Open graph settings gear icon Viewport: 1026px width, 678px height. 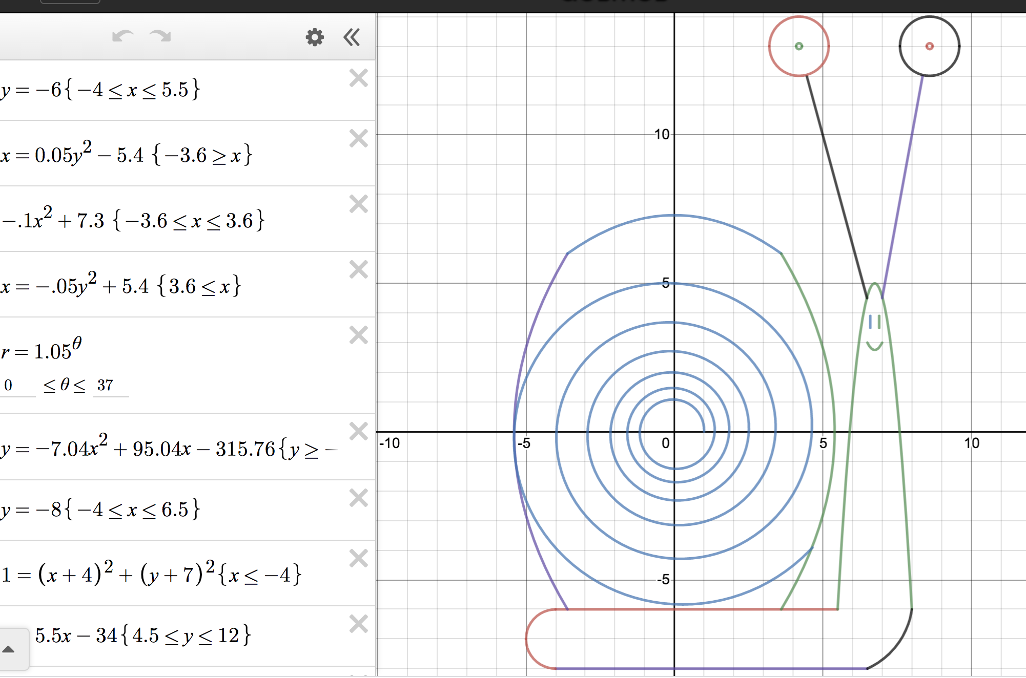tap(315, 37)
